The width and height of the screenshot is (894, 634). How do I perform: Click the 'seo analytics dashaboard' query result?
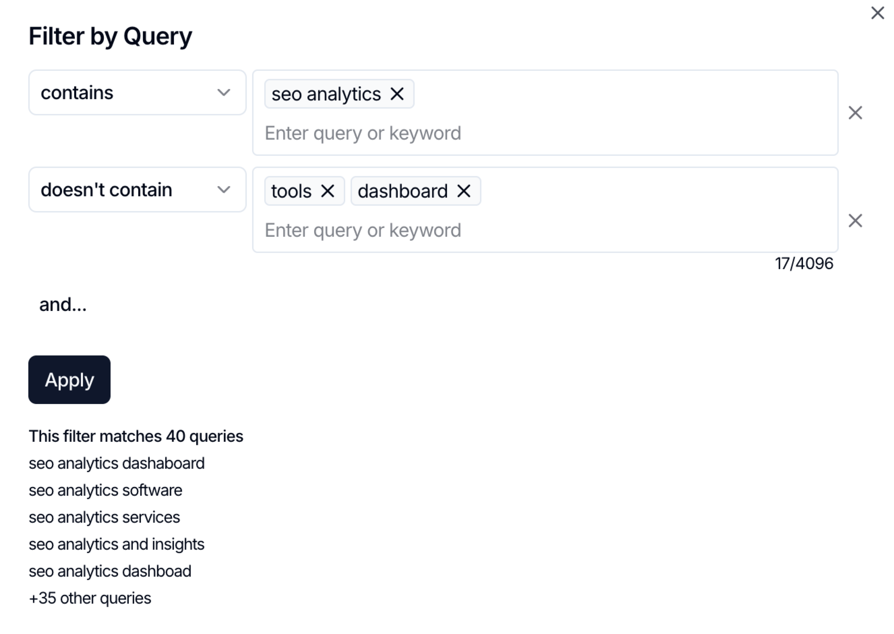[x=116, y=463]
